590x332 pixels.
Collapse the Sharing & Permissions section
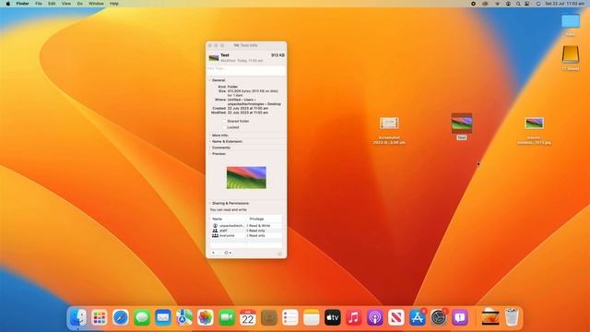(210, 203)
